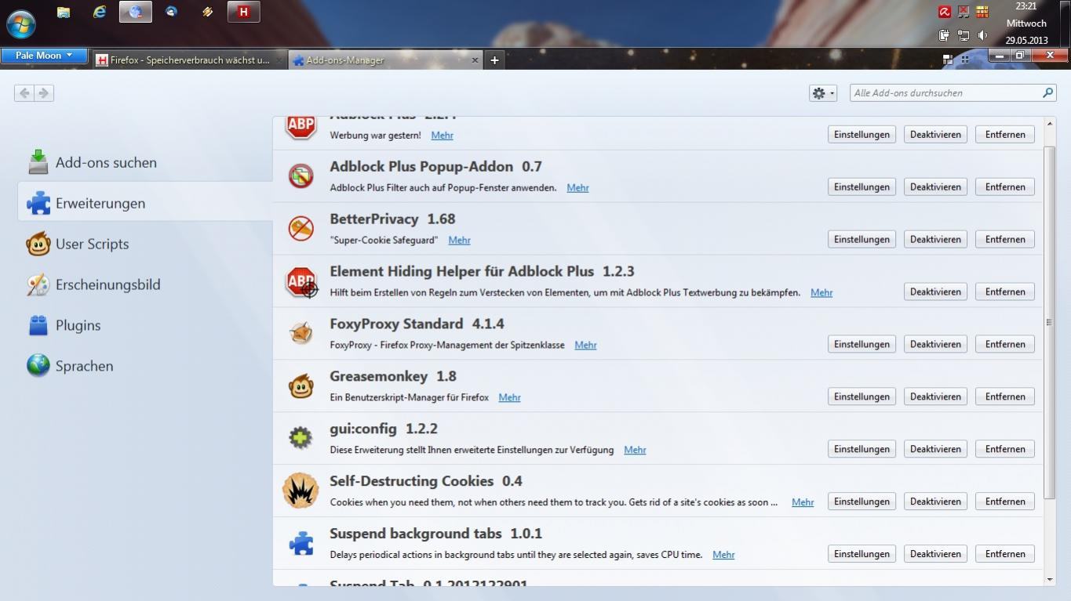
Task: Open a new tab with plus button
Action: (x=494, y=60)
